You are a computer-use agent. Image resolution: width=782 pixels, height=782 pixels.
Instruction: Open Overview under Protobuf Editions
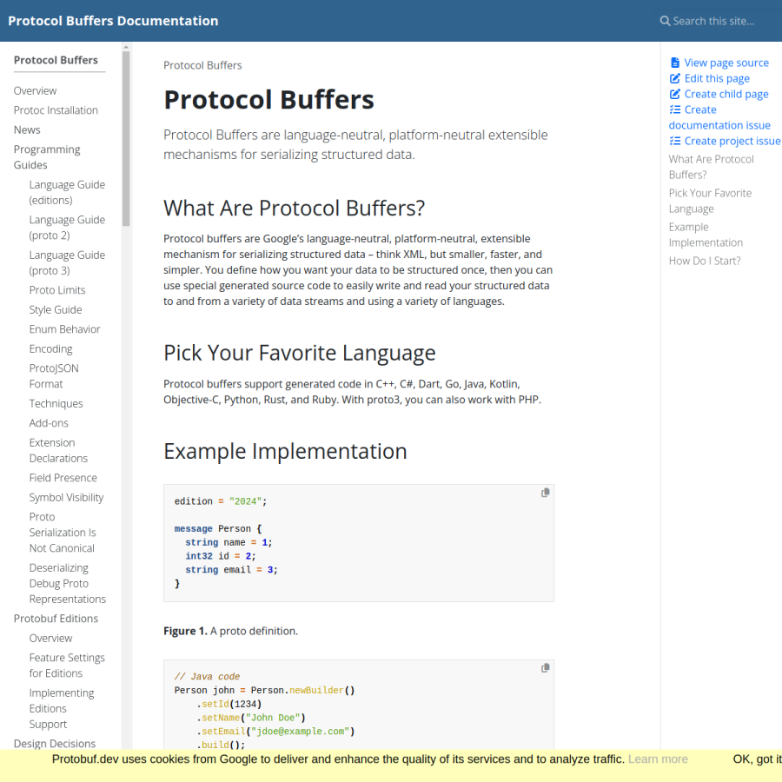(50, 638)
